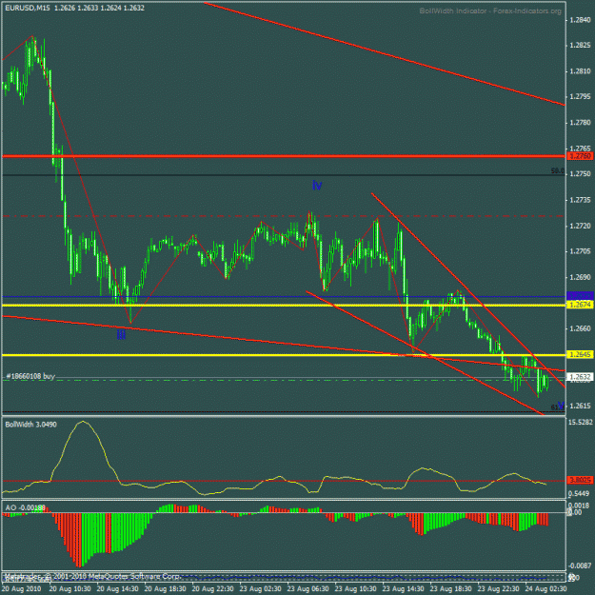The height and width of the screenshot is (595, 595).
Task: Click the 23 Aug 10:30 time label
Action: point(355,588)
